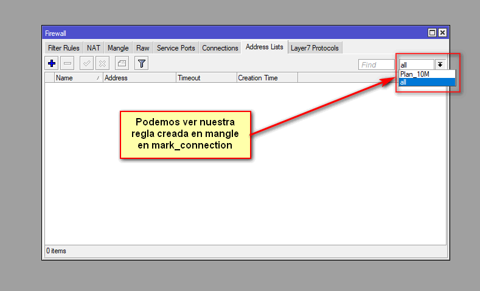Open the Filter funnel icon
Image resolution: width=480 pixels, height=291 pixels.
[x=141, y=63]
